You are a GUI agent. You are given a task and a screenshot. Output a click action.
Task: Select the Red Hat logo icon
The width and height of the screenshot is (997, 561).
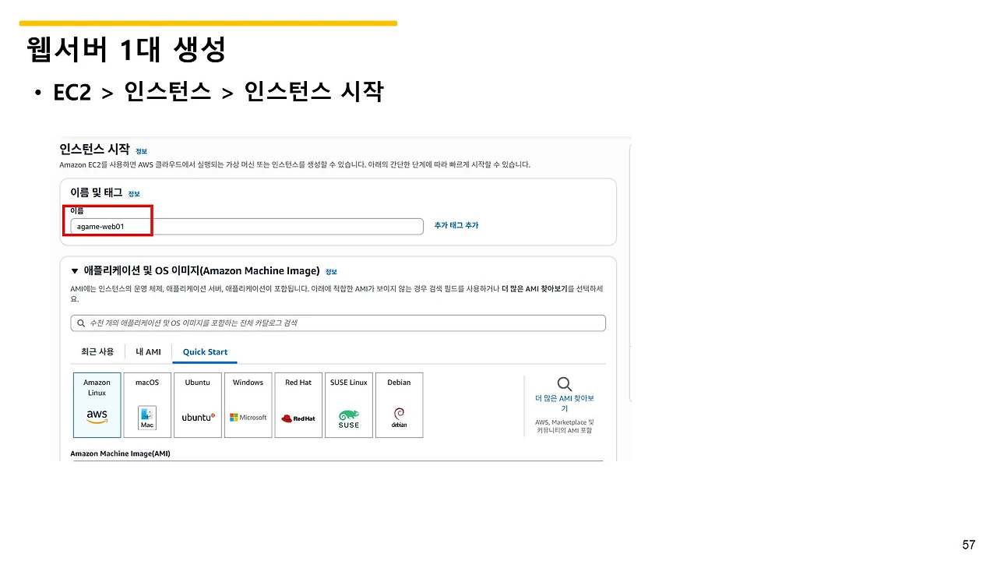pyautogui.click(x=298, y=418)
